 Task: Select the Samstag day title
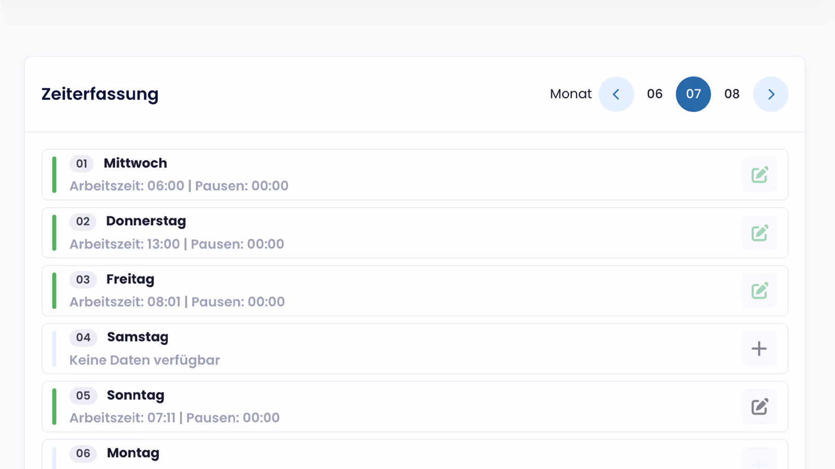pyautogui.click(x=138, y=337)
